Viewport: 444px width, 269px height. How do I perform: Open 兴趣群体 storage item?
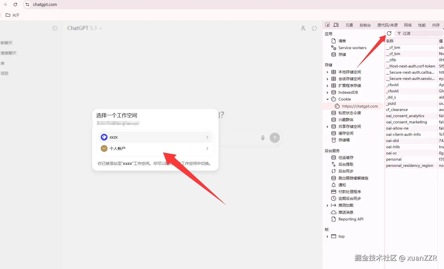coord(346,120)
